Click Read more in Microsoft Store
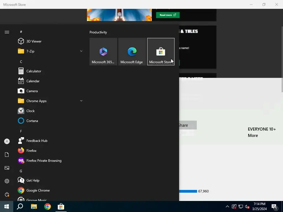Image resolution: width=283 pixels, height=212 pixels. point(168,15)
